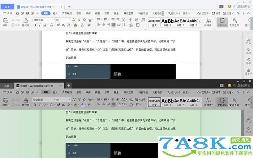The image size is (253, 158).
Task: Click the help question mark in light-theme window
Action: pyautogui.click(x=238, y=13)
